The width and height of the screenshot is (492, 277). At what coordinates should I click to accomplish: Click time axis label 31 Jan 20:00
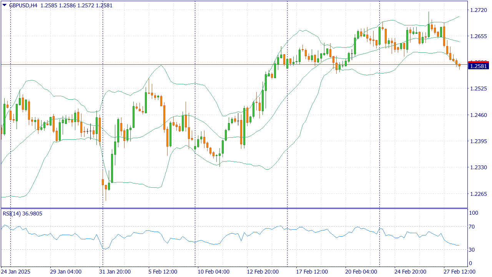[115, 272]
